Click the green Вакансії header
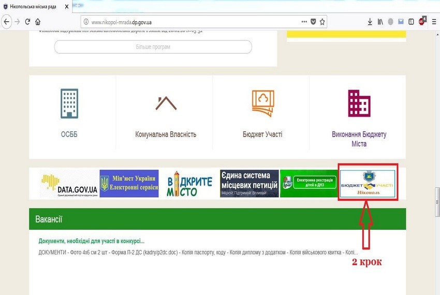 (217, 219)
